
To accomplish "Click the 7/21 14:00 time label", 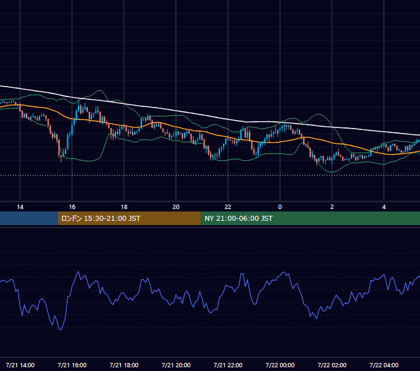I will [20, 365].
